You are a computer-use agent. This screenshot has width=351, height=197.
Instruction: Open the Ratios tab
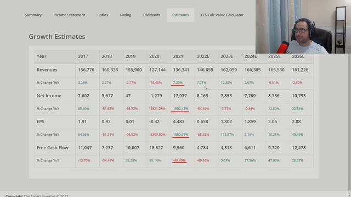[x=103, y=15]
